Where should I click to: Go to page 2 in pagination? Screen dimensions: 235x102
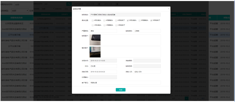(190, 99)
